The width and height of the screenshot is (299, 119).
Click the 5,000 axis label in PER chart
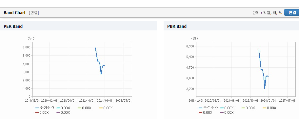(27, 56)
